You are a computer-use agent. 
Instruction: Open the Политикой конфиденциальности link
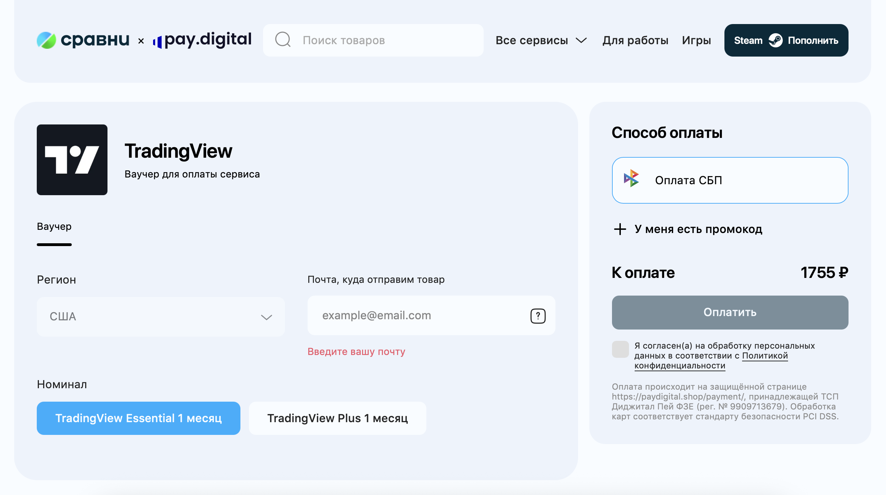pyautogui.click(x=764, y=356)
